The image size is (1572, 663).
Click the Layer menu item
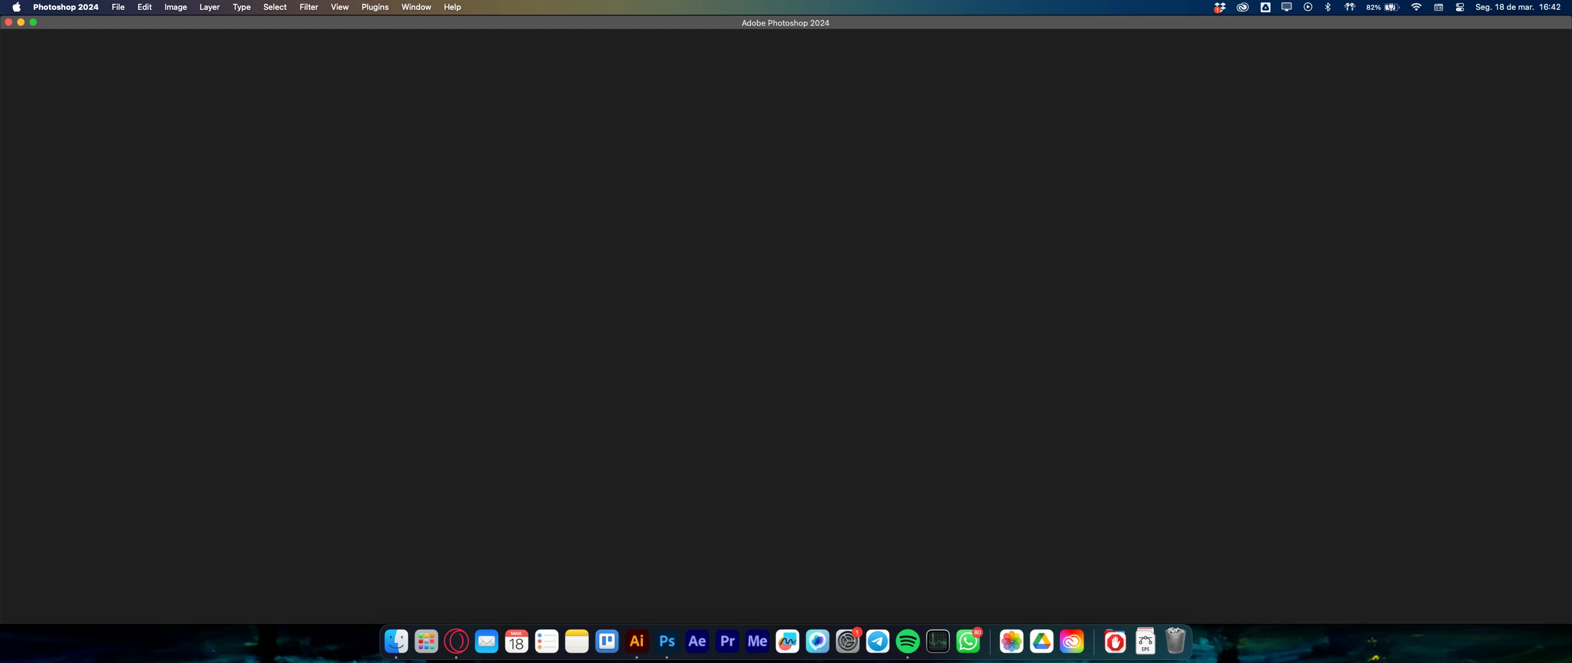click(x=209, y=7)
